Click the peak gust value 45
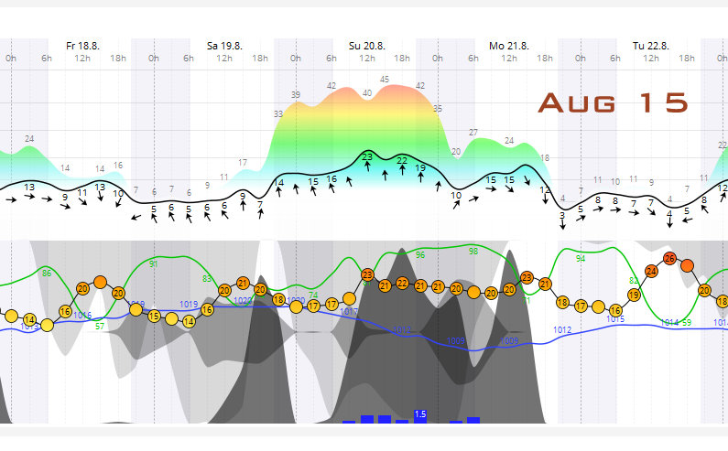The width and height of the screenshot is (728, 451). [385, 79]
